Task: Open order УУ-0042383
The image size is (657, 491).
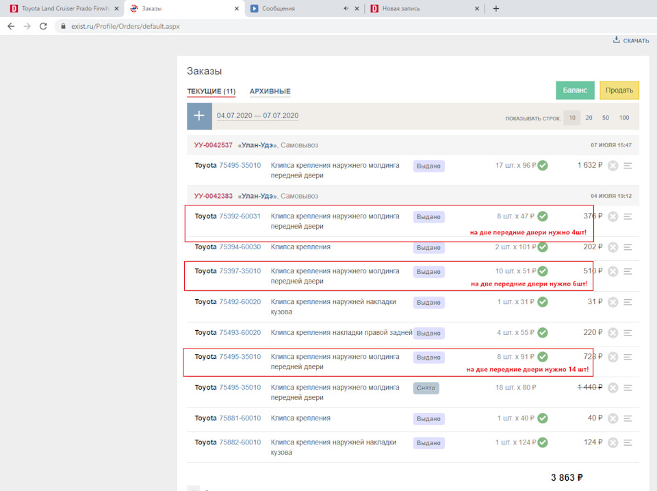Action: 213,196
